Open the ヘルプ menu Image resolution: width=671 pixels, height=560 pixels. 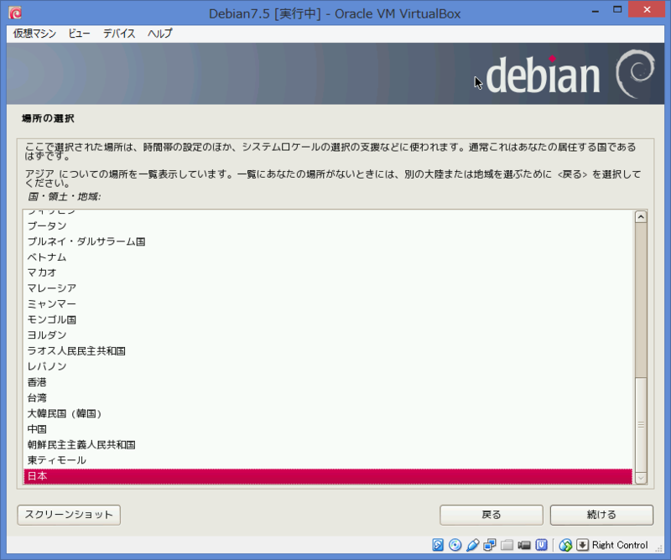(x=162, y=34)
